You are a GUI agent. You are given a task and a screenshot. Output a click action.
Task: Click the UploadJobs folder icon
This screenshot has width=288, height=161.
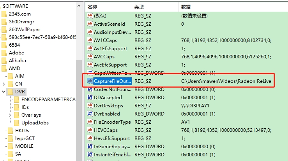[x=16, y=122]
